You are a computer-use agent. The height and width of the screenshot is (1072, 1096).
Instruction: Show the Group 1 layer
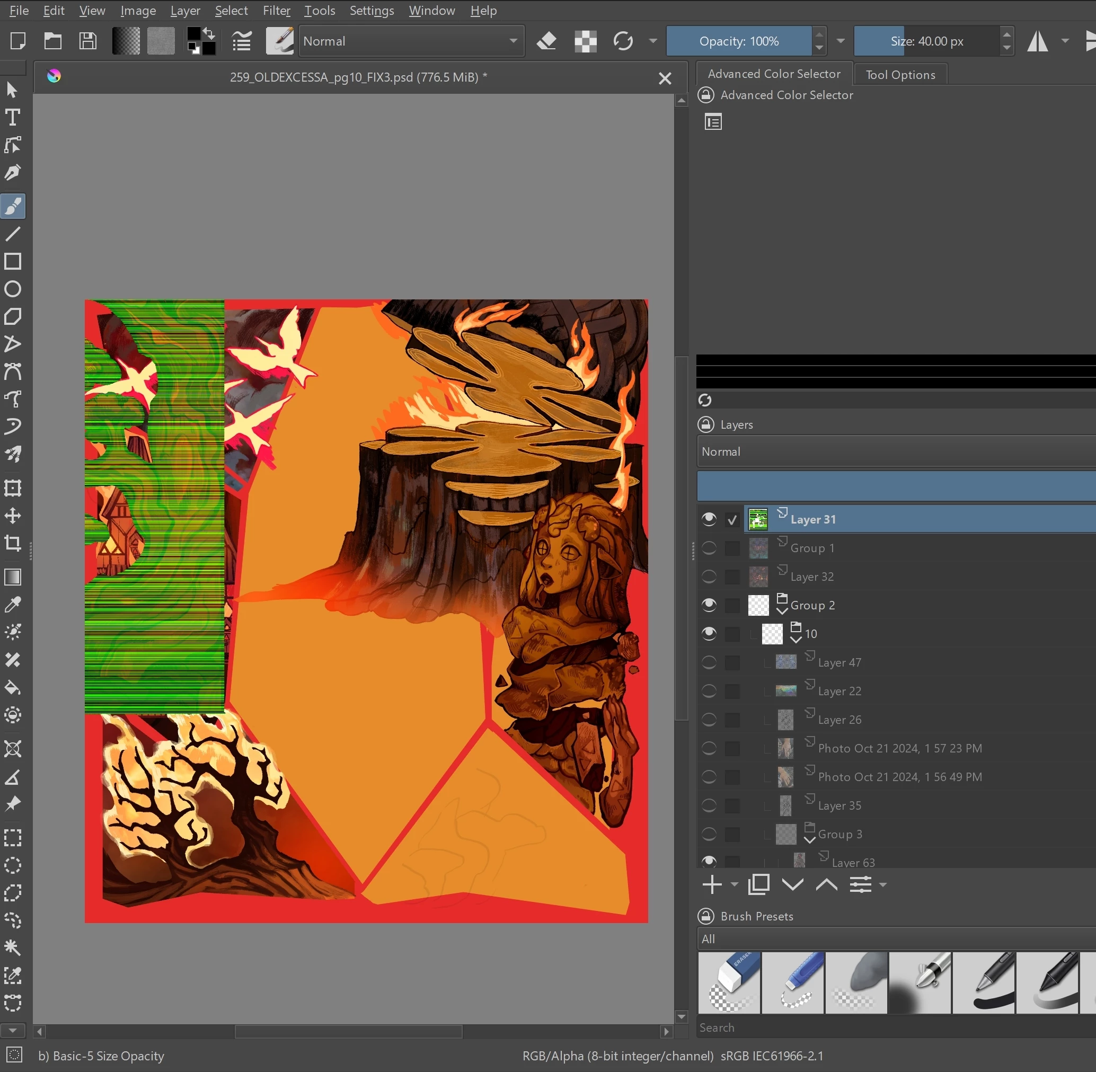(x=709, y=548)
